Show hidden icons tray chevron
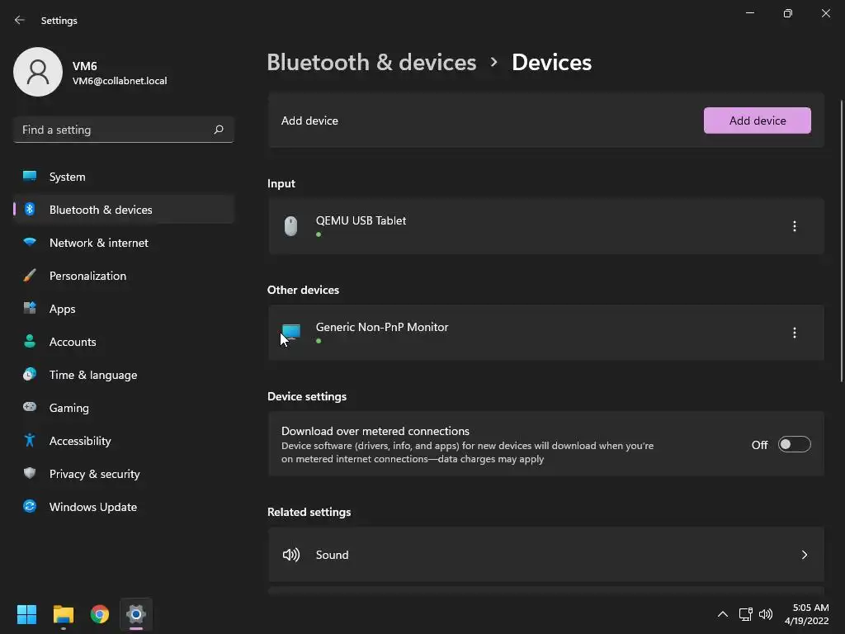Screen dimensions: 845x634 click(x=723, y=614)
